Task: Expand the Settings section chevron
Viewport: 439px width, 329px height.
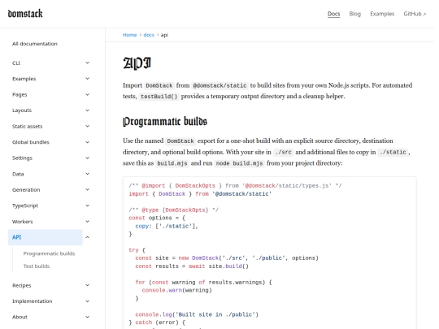Action: (x=87, y=158)
